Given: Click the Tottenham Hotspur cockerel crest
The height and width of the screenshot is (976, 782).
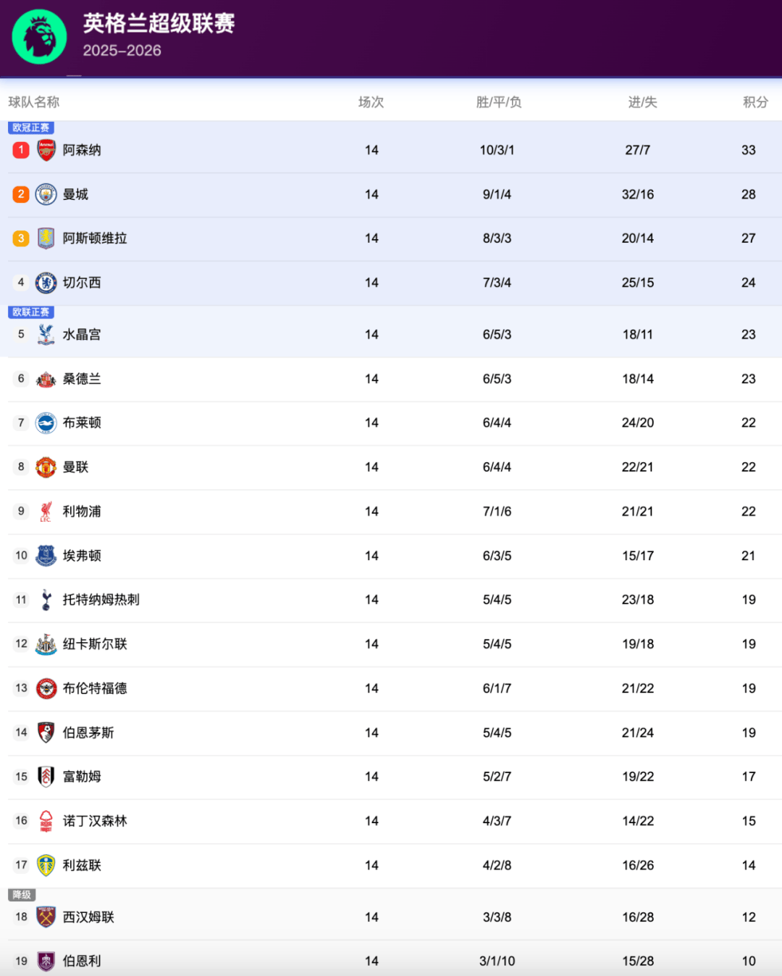Looking at the screenshot, I should pos(46,600).
